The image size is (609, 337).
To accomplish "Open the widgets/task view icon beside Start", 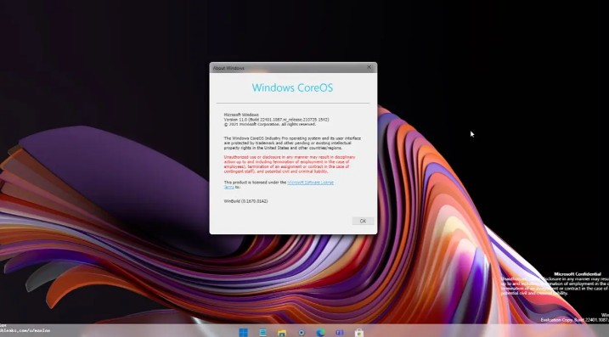I will tap(262, 333).
